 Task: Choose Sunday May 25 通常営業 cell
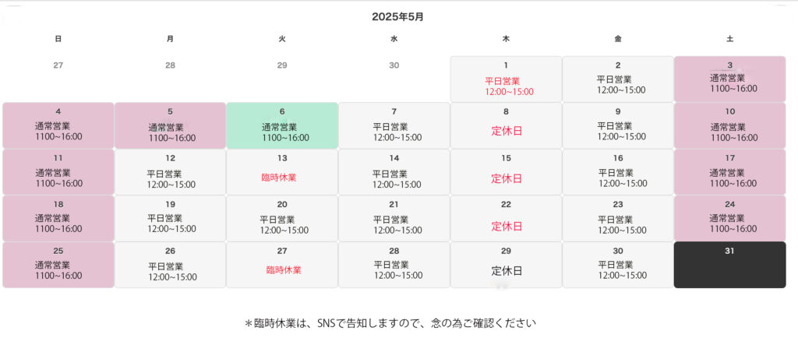(x=58, y=265)
